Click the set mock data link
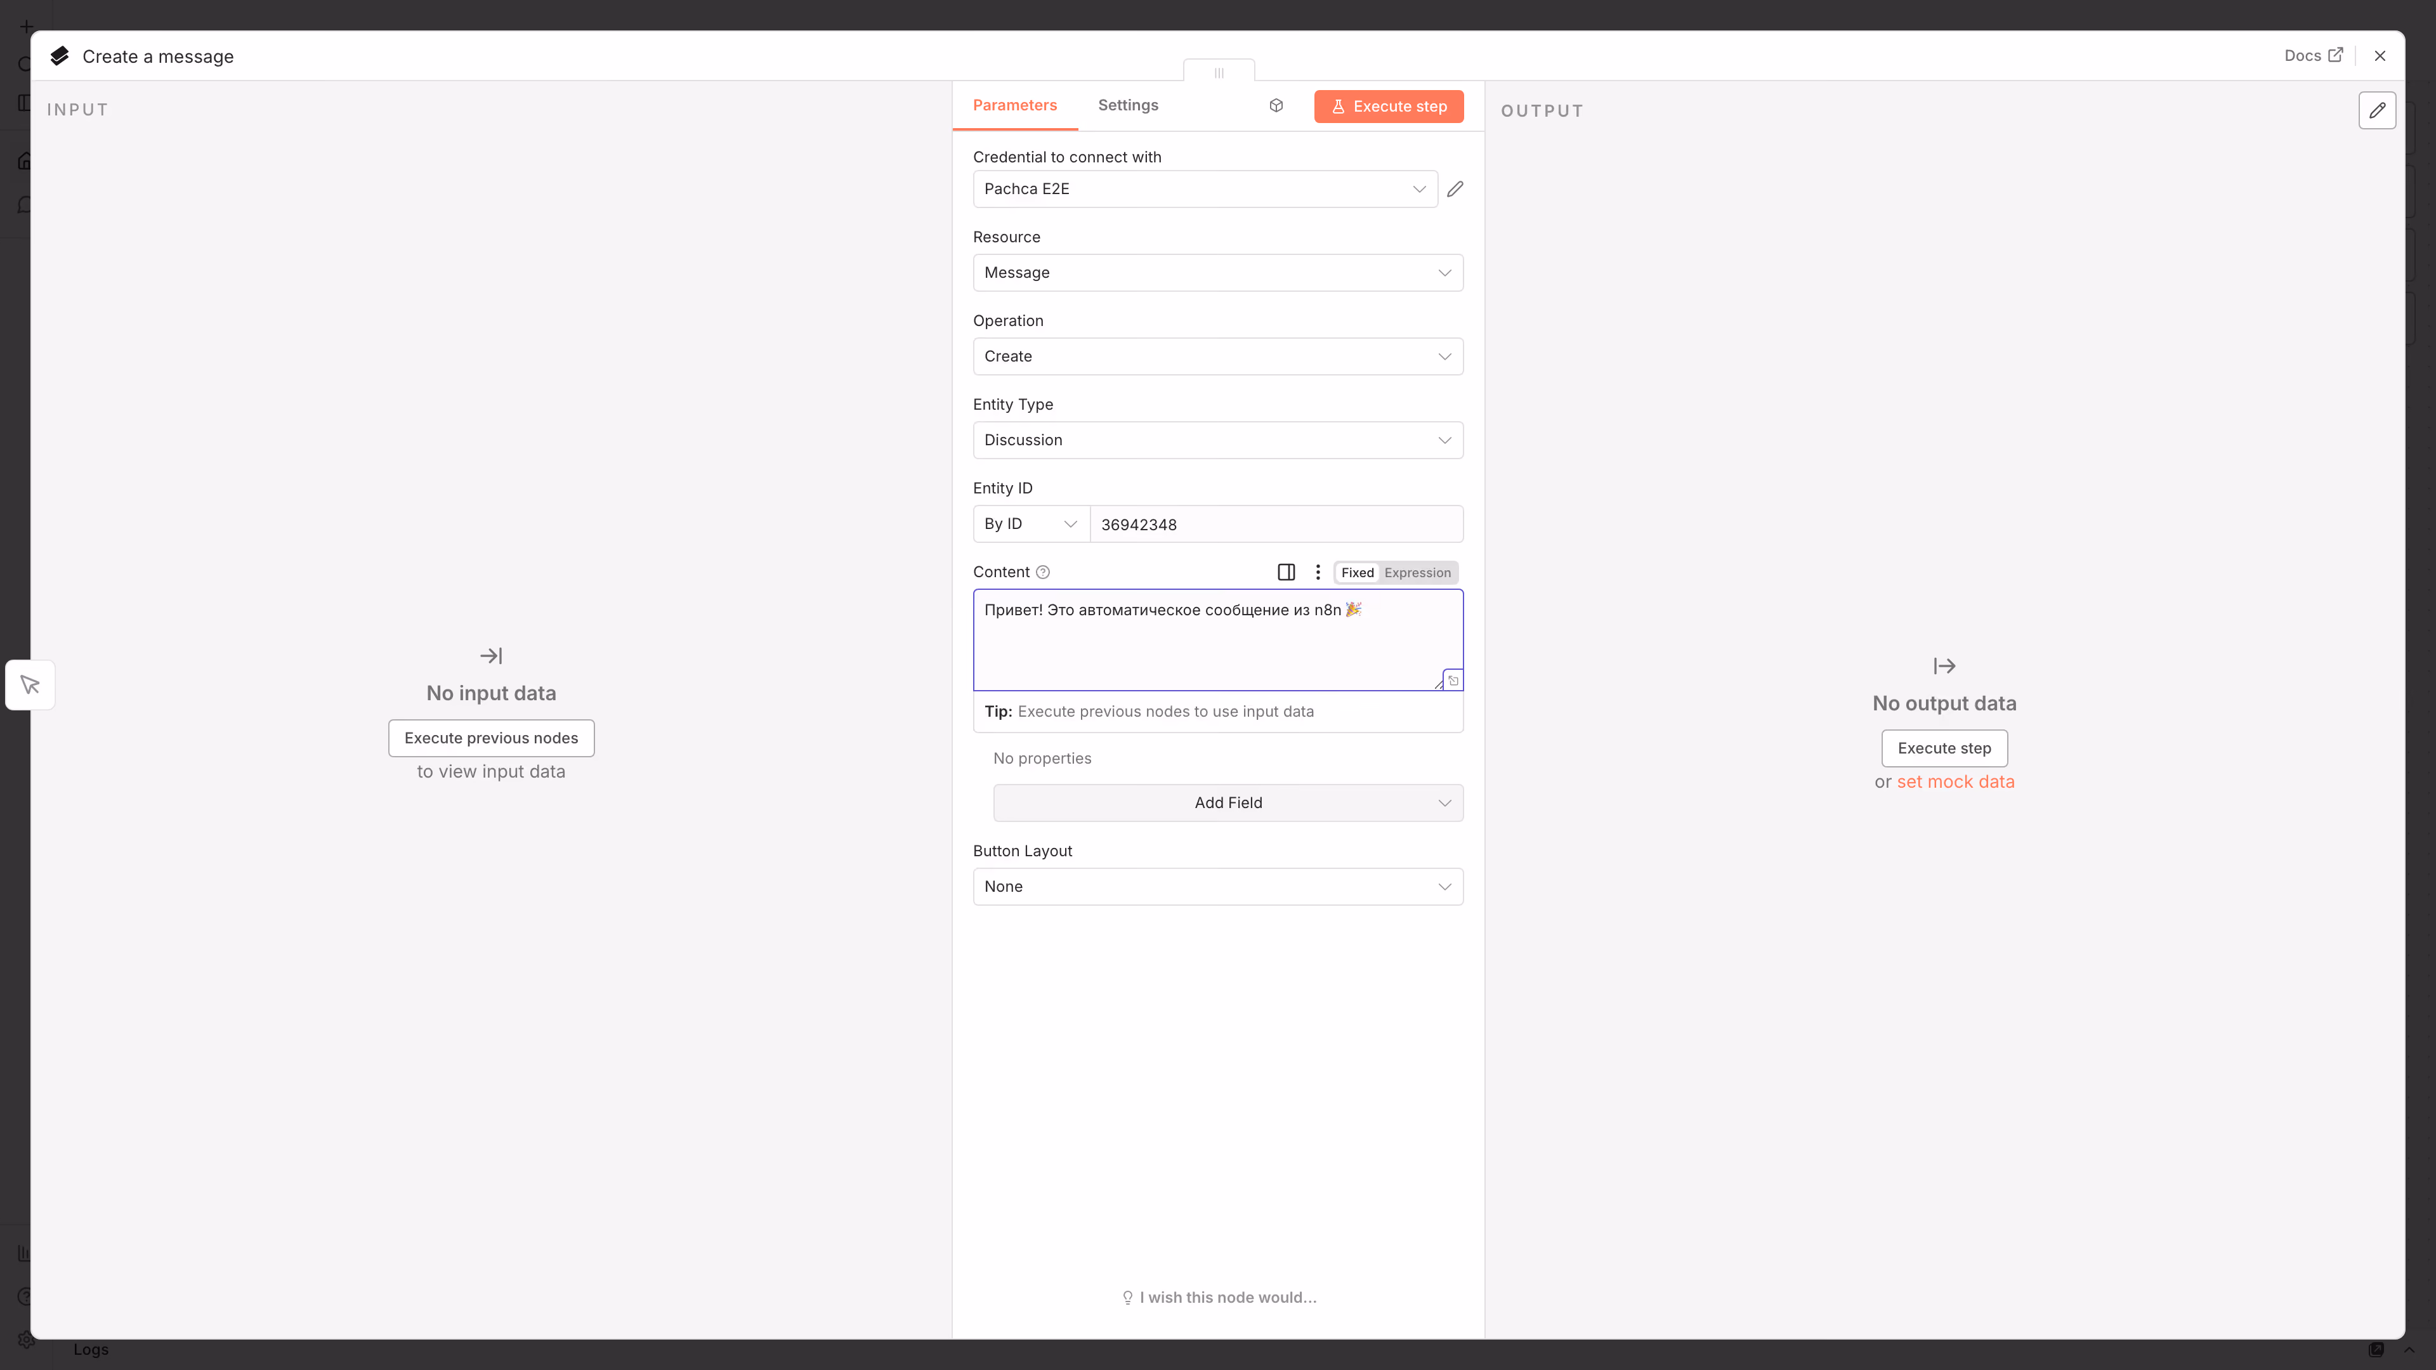This screenshot has width=2436, height=1370. pyautogui.click(x=1955, y=782)
